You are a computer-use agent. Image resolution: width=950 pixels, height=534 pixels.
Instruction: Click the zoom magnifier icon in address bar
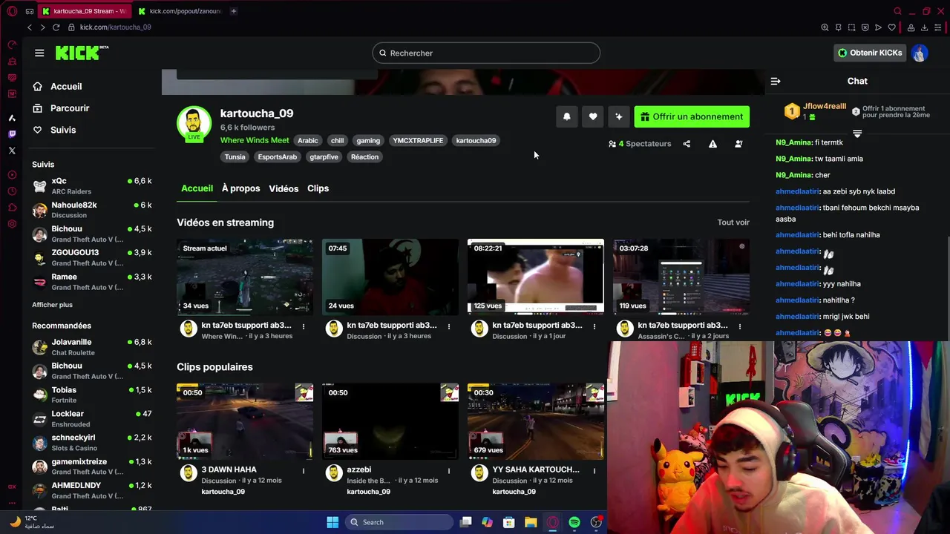coord(825,27)
